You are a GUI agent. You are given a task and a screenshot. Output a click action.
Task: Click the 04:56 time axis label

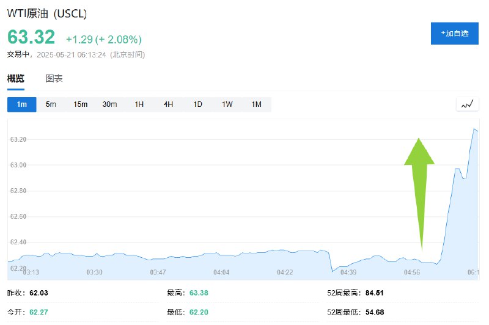412,272
